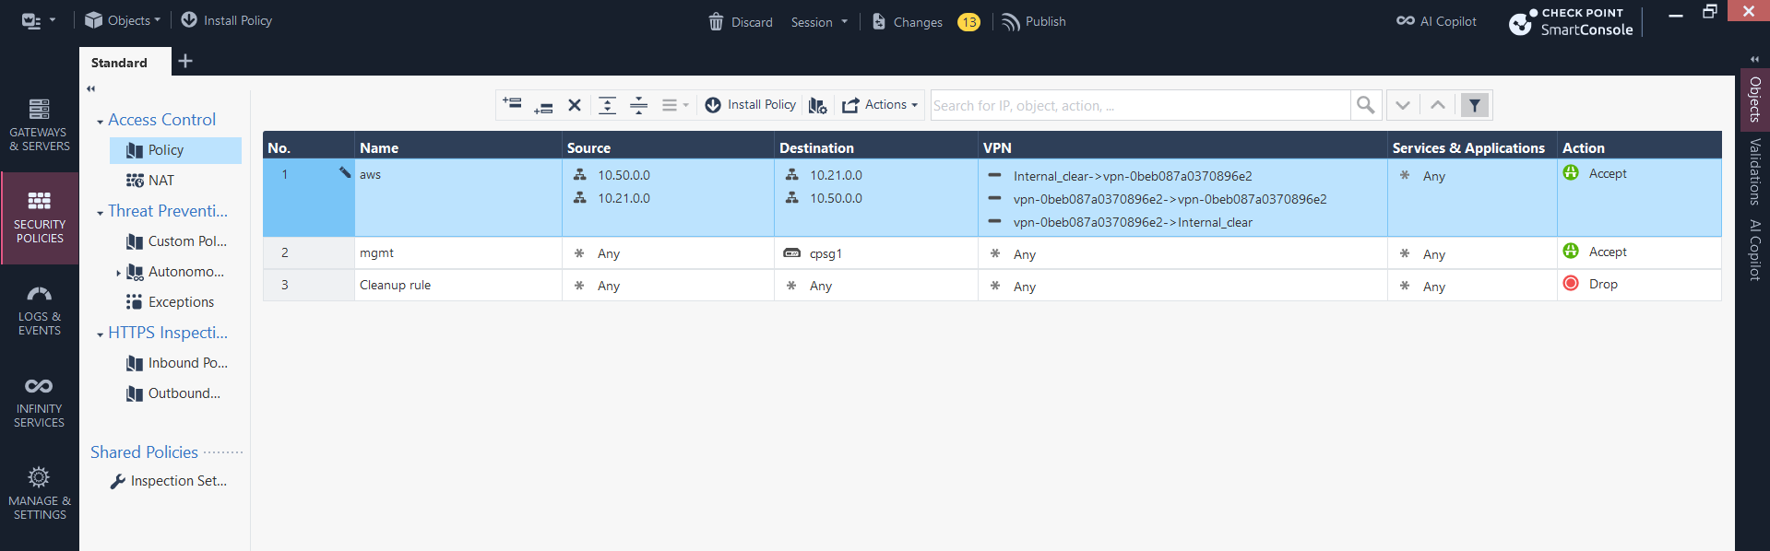Click Publish in the top bar
Viewport: 1770px width, 551px height.
(x=1034, y=21)
